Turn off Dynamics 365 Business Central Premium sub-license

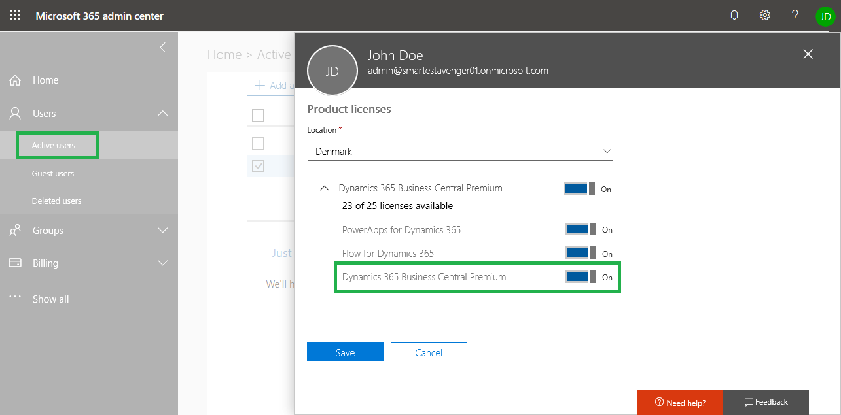580,277
